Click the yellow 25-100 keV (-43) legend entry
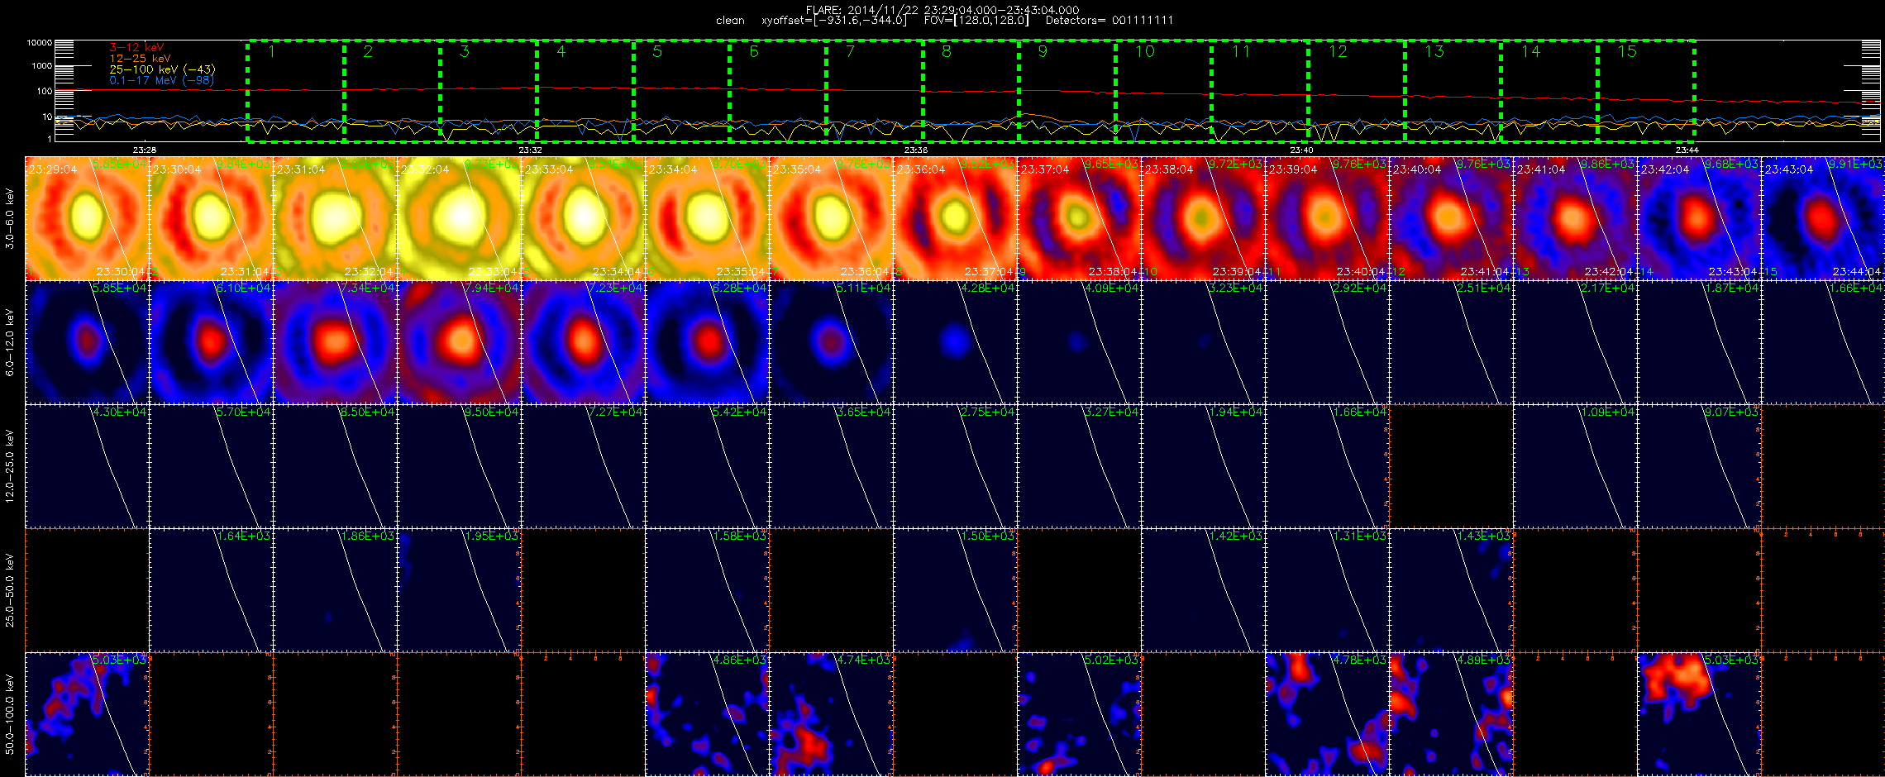This screenshot has width=1885, height=777. click(162, 69)
